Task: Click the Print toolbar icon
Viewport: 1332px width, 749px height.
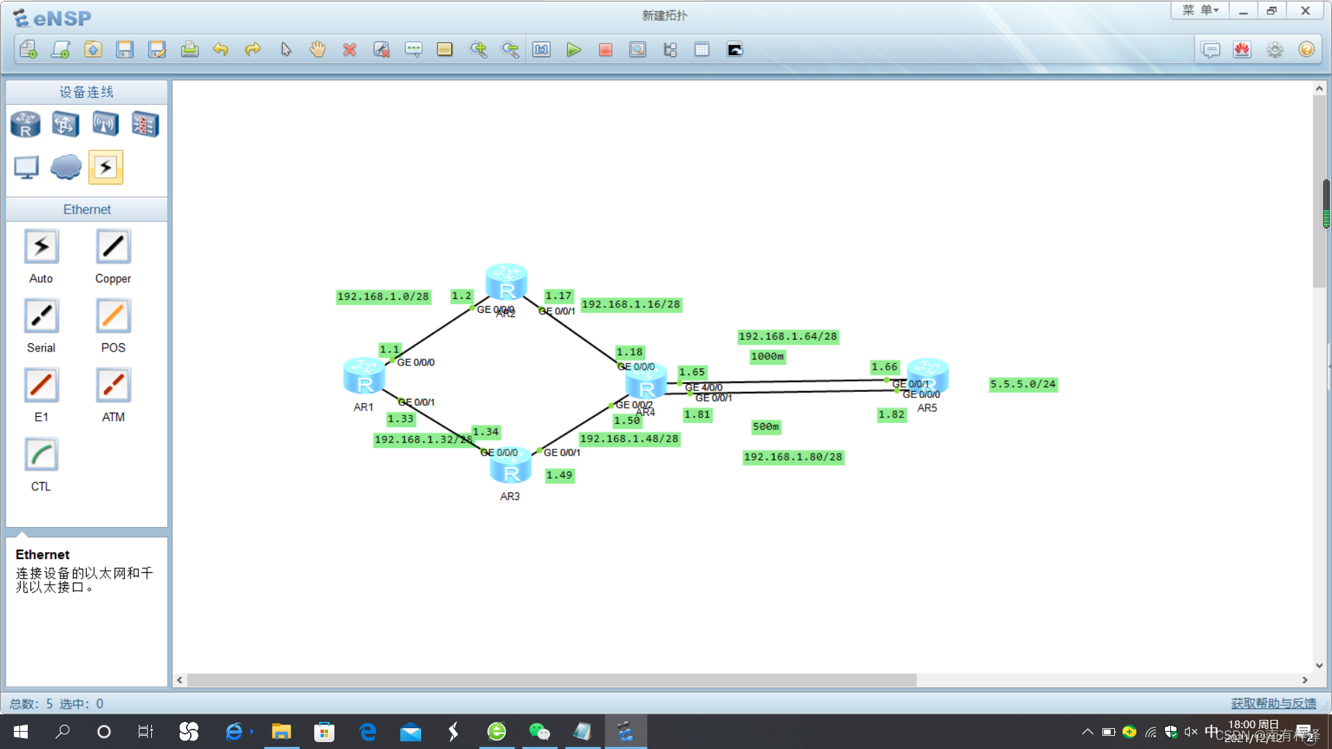Action: [x=189, y=49]
